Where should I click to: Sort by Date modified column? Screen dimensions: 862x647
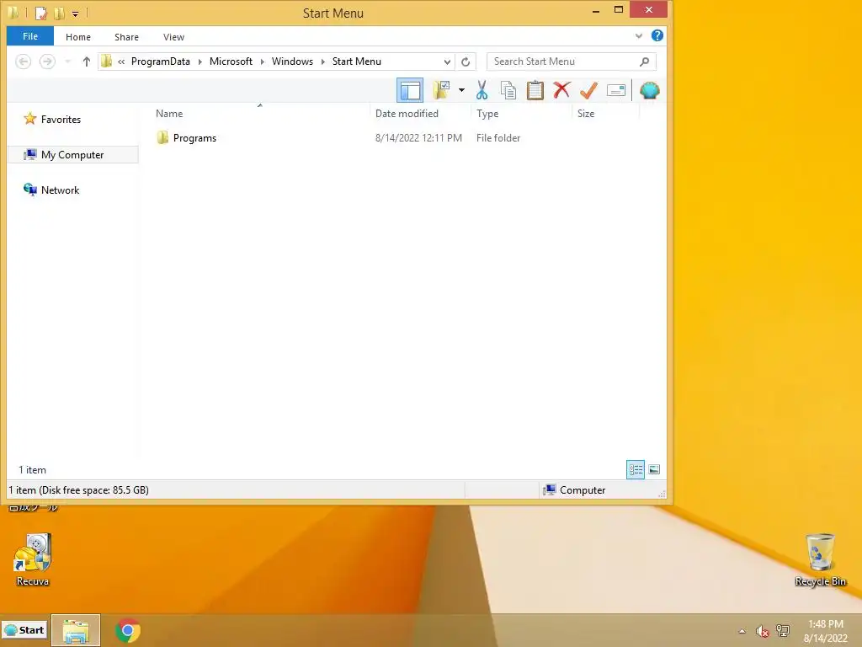[407, 114]
